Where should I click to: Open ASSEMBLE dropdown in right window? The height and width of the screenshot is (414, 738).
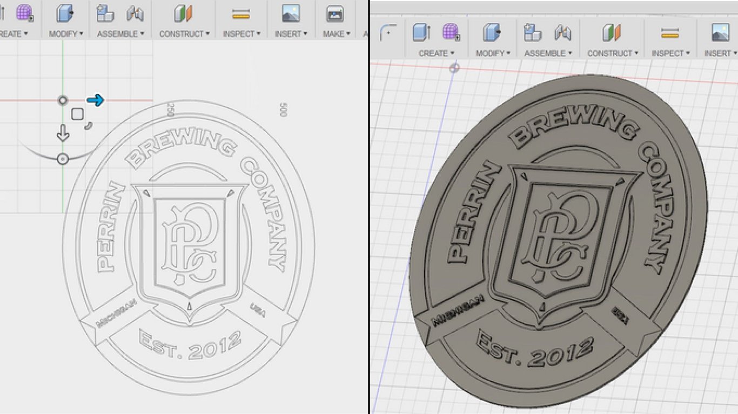[548, 53]
